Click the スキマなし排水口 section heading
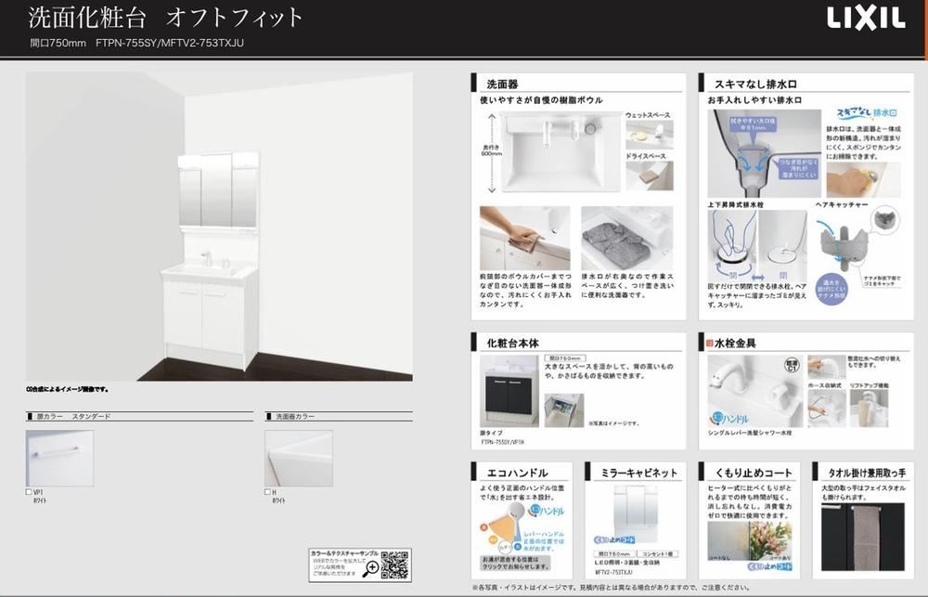 [755, 84]
